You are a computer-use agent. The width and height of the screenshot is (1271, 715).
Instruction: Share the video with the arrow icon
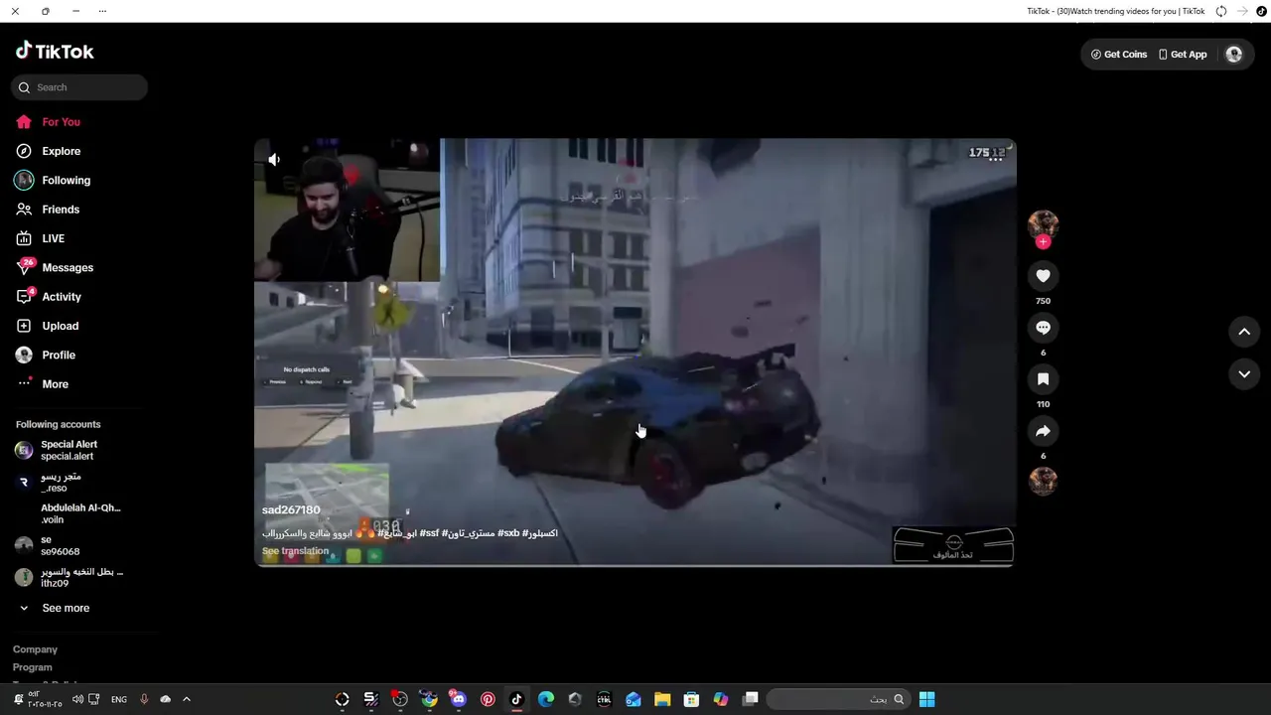1043,431
